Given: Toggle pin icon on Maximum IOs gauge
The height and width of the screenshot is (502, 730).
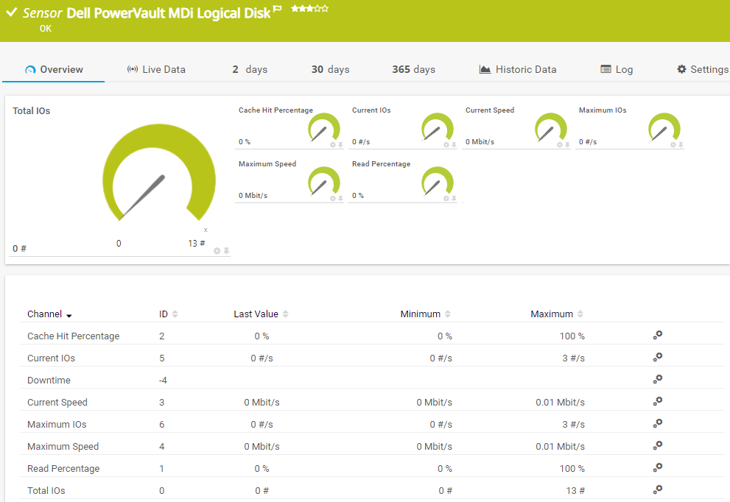Looking at the screenshot, I should click(681, 145).
